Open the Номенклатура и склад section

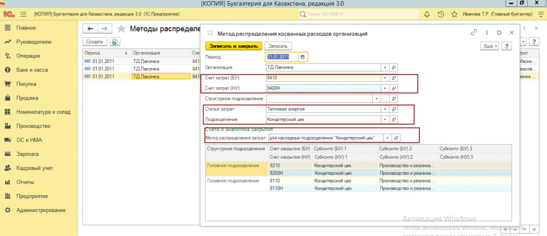pyautogui.click(x=43, y=112)
